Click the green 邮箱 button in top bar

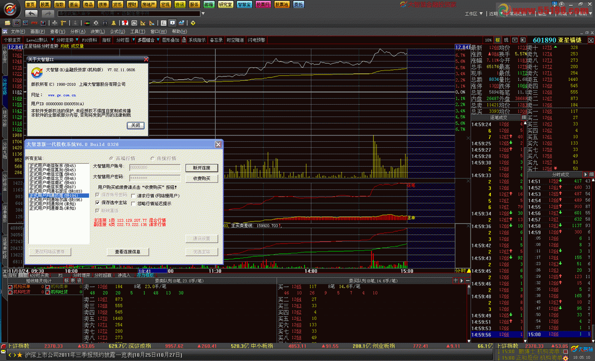tap(209, 4)
